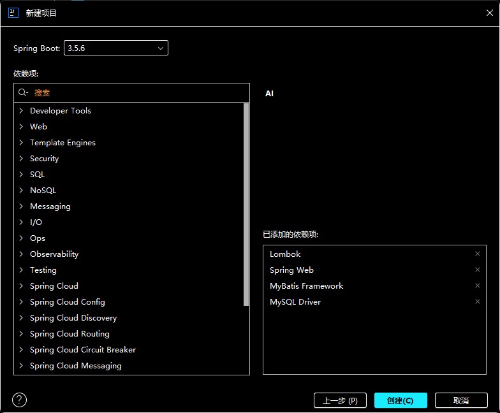Image resolution: width=500 pixels, height=413 pixels.
Task: Expand the Security category
Action: click(21, 158)
